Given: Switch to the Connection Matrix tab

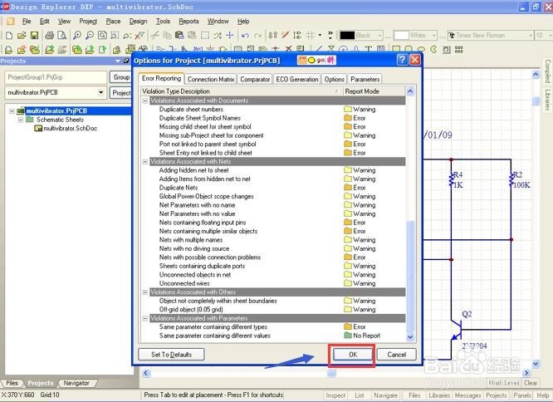Looking at the screenshot, I should coord(211,80).
